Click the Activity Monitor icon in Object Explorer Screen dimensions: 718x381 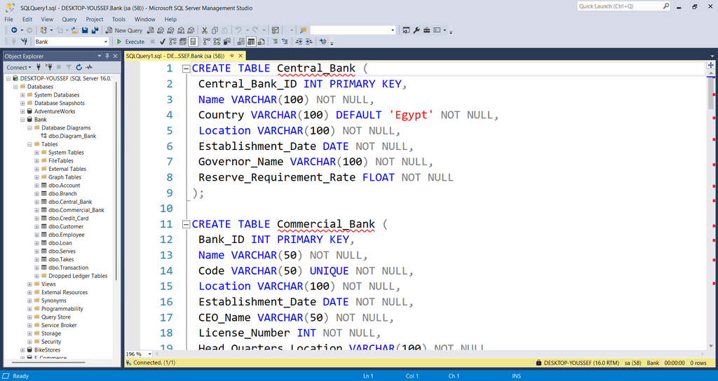89,67
